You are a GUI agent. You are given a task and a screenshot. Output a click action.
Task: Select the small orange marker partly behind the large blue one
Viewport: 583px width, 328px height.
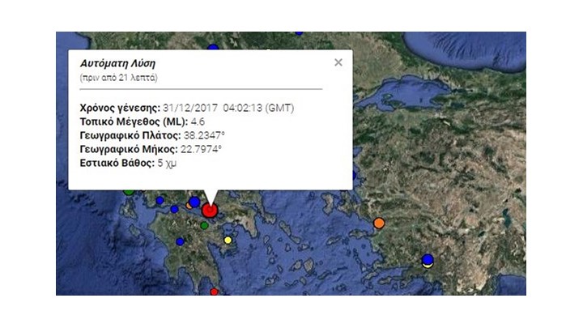pos(189,206)
